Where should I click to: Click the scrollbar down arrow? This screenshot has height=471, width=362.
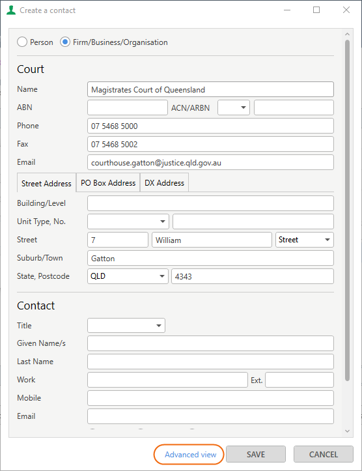(x=347, y=431)
